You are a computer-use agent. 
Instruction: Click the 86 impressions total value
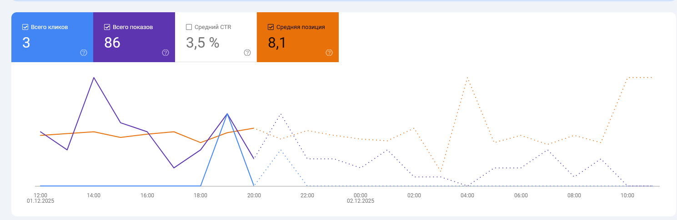click(x=112, y=43)
